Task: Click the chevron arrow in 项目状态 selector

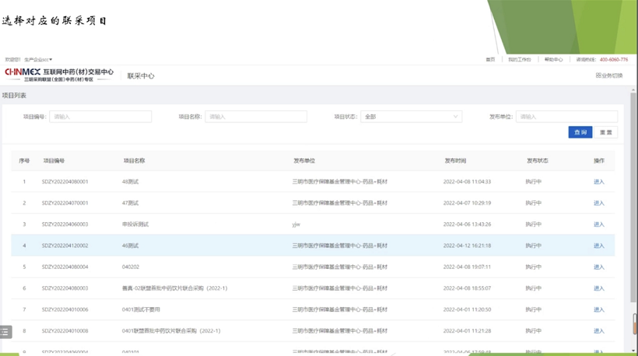Action: click(455, 117)
